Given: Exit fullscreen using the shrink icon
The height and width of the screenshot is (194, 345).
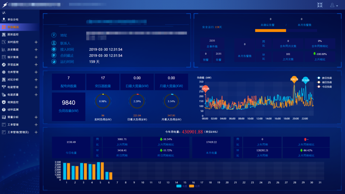Looking at the screenshot, I should click(320, 5).
